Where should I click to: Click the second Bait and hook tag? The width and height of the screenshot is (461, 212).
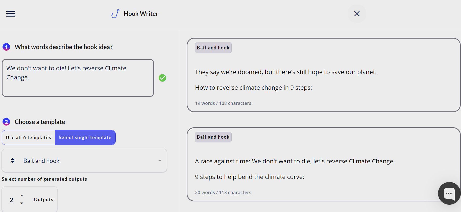(x=213, y=137)
